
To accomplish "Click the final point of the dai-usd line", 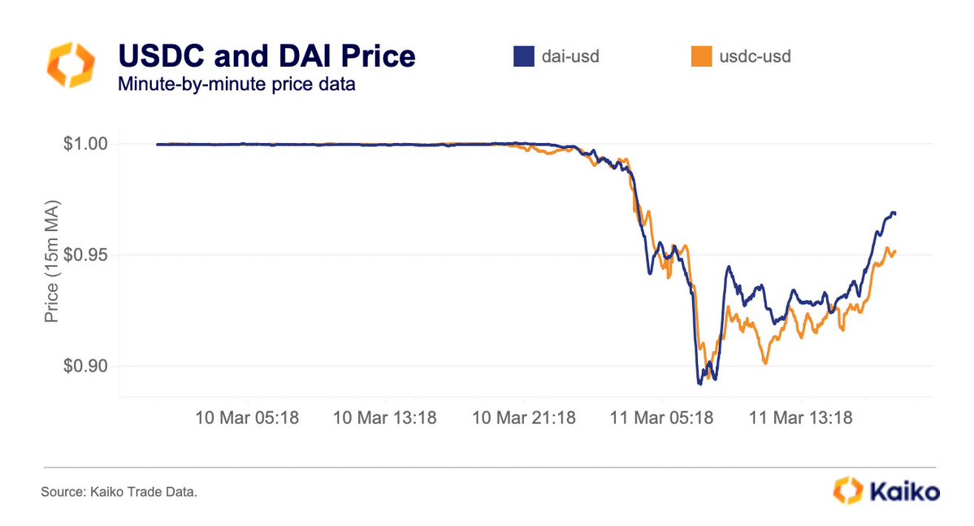I will [x=894, y=214].
